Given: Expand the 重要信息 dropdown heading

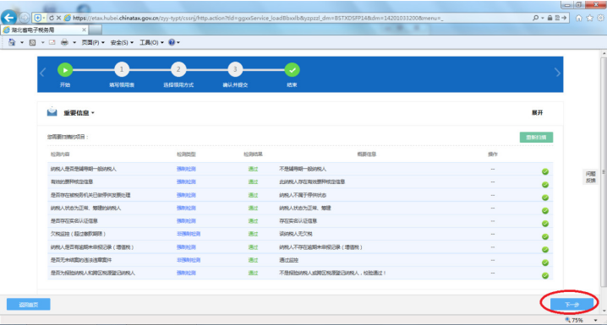Looking at the screenshot, I should (79, 113).
